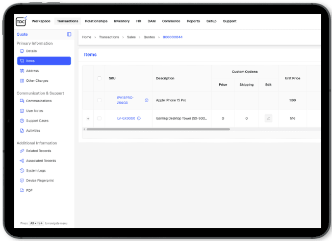The width and height of the screenshot is (332, 241).
Task: Open the HR menu
Action: point(139,21)
